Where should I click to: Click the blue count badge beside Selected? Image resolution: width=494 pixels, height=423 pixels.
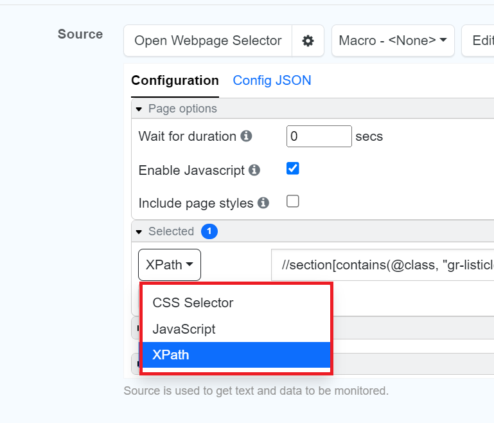[x=209, y=231]
